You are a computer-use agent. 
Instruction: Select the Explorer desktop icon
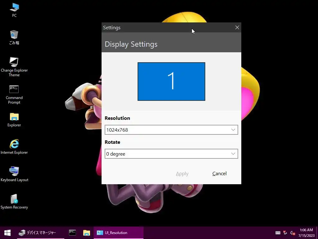click(14, 120)
